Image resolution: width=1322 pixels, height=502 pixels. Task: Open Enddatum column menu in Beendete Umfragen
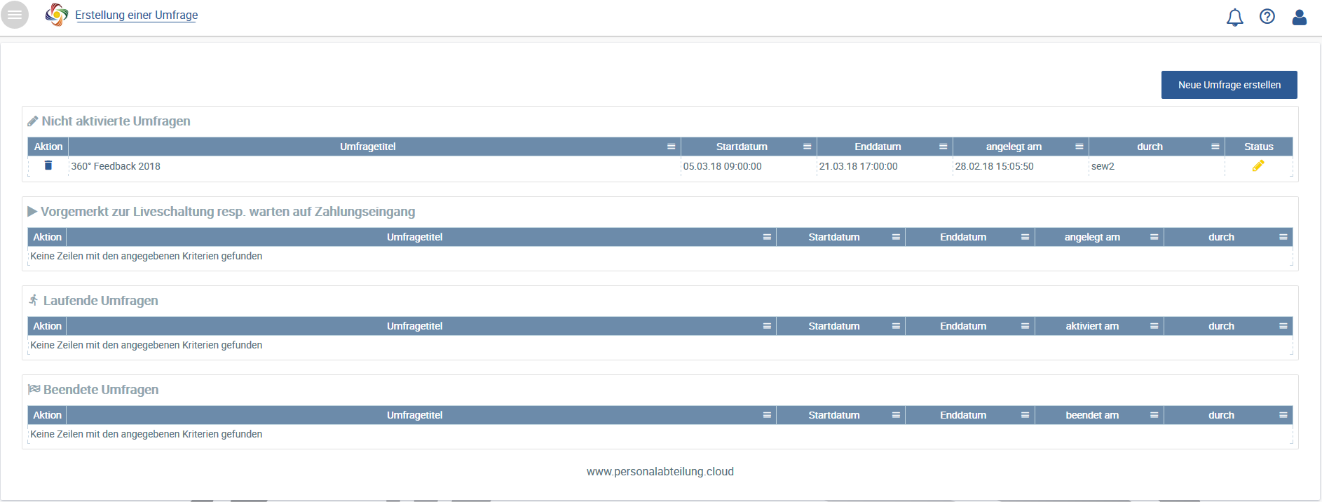click(x=1025, y=415)
